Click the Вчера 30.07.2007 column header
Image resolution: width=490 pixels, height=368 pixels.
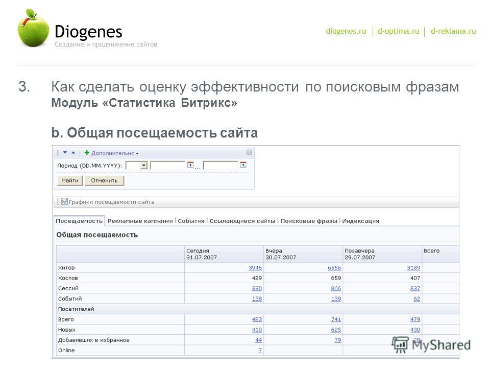click(303, 254)
